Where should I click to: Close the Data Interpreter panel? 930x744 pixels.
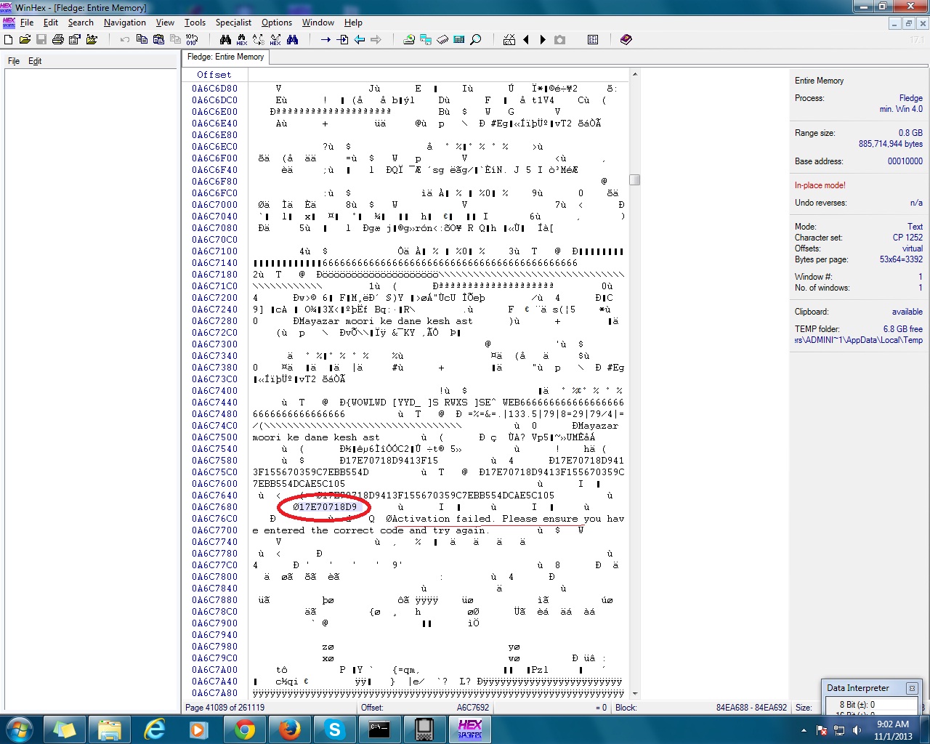[x=912, y=688]
